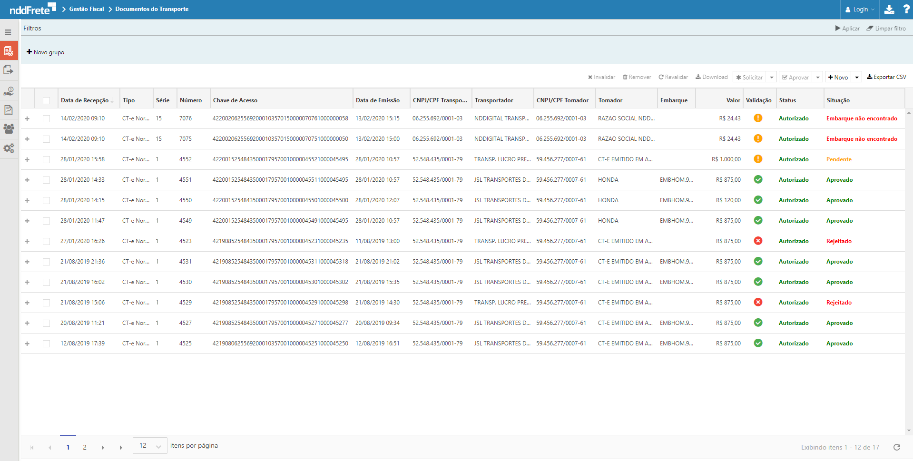Select the checkbox for document number 4552
This screenshot has width=913, height=461.
[x=46, y=159]
